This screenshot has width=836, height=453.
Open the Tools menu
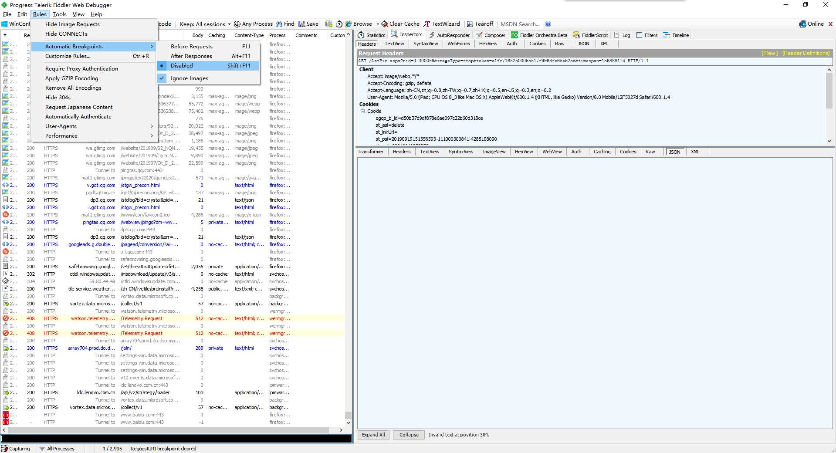coord(60,14)
